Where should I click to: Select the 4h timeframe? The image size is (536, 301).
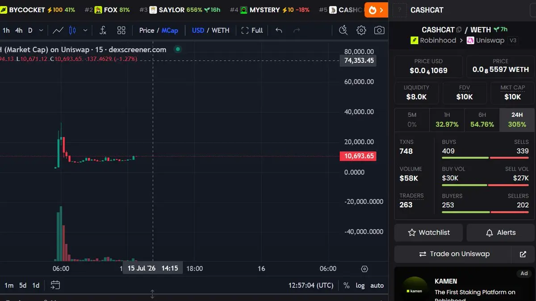tap(19, 30)
